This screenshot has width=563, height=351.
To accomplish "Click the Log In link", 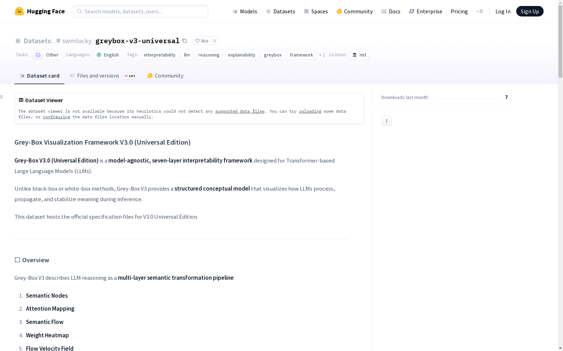I will tap(503, 11).
